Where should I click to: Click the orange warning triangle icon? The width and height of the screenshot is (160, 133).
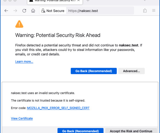(x=19, y=24)
